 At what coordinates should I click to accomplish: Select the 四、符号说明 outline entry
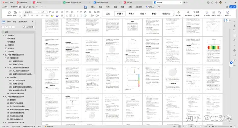pyautogui.click(x=9, y=52)
